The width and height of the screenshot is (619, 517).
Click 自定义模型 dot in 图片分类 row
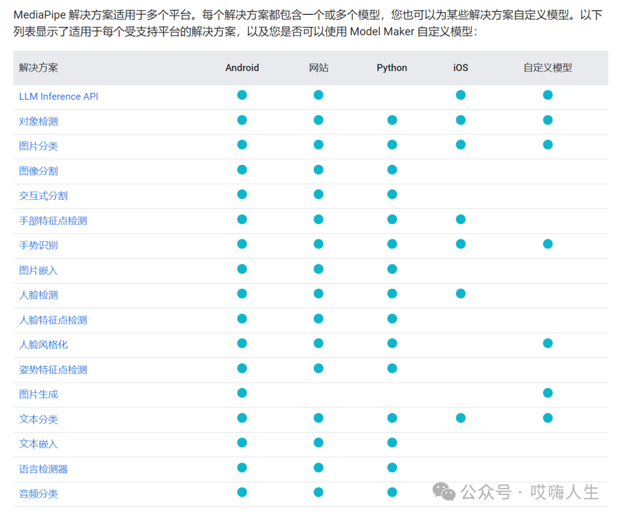pyautogui.click(x=547, y=145)
